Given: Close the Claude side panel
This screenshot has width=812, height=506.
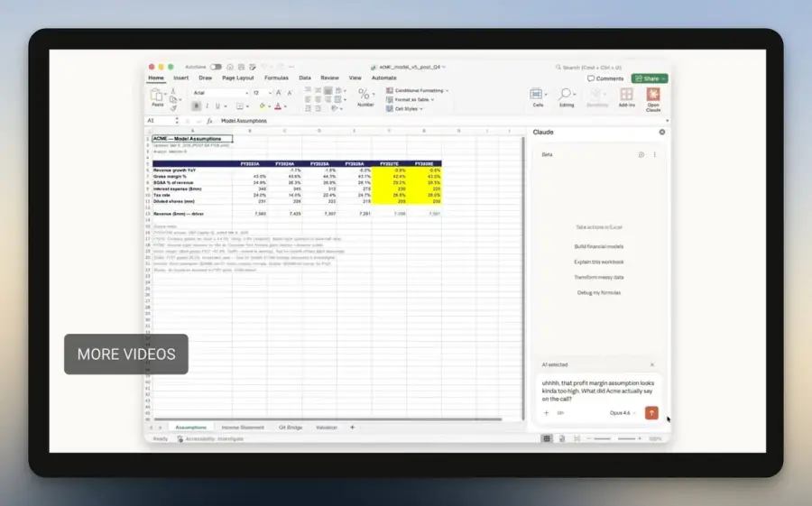Looking at the screenshot, I should (662, 132).
